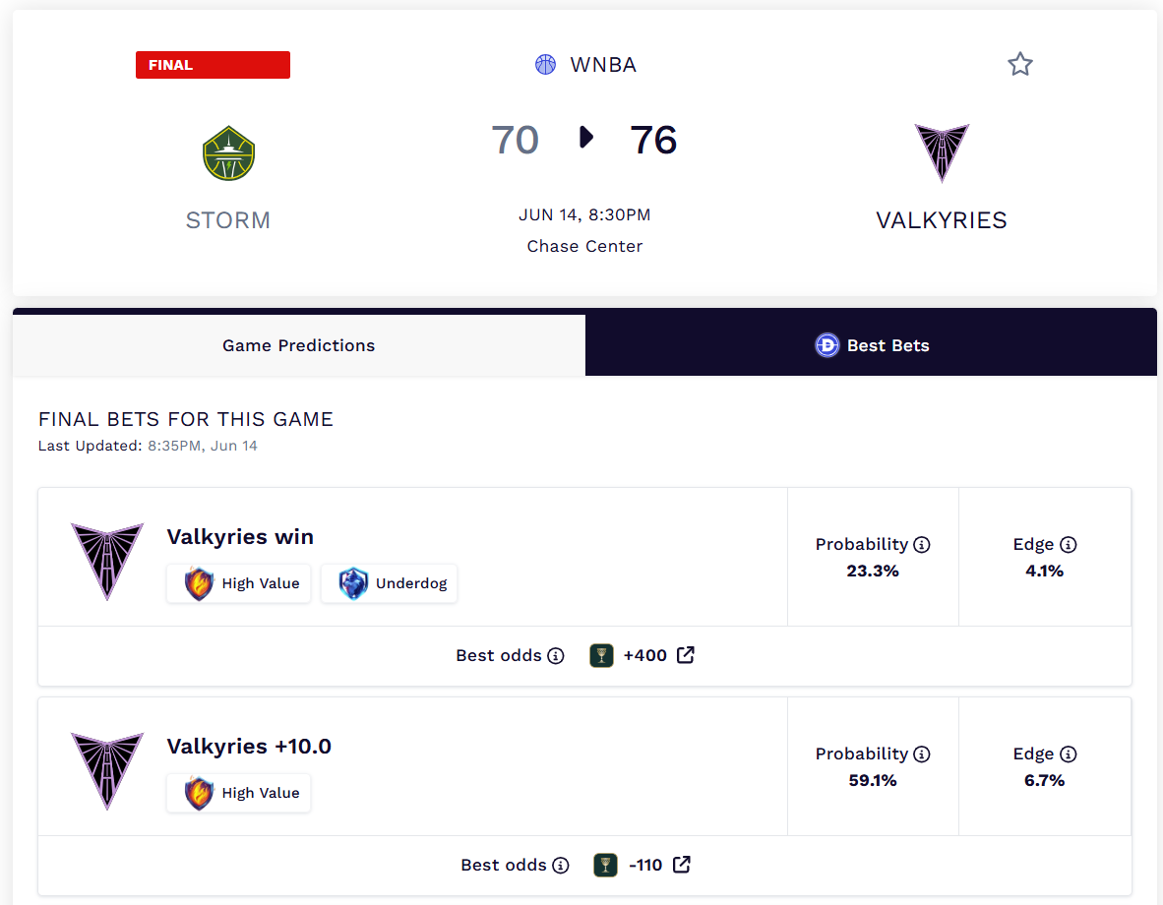Click the Seattle Storm team logo
Screen dimensions: 1163x905
tap(228, 153)
